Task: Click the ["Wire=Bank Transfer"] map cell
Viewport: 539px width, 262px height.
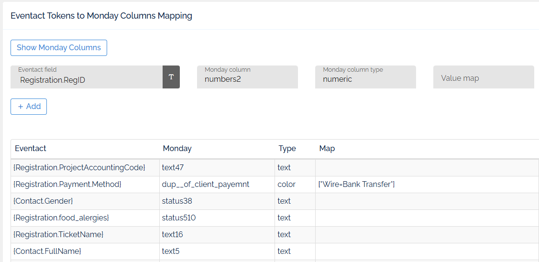Action: point(427,185)
